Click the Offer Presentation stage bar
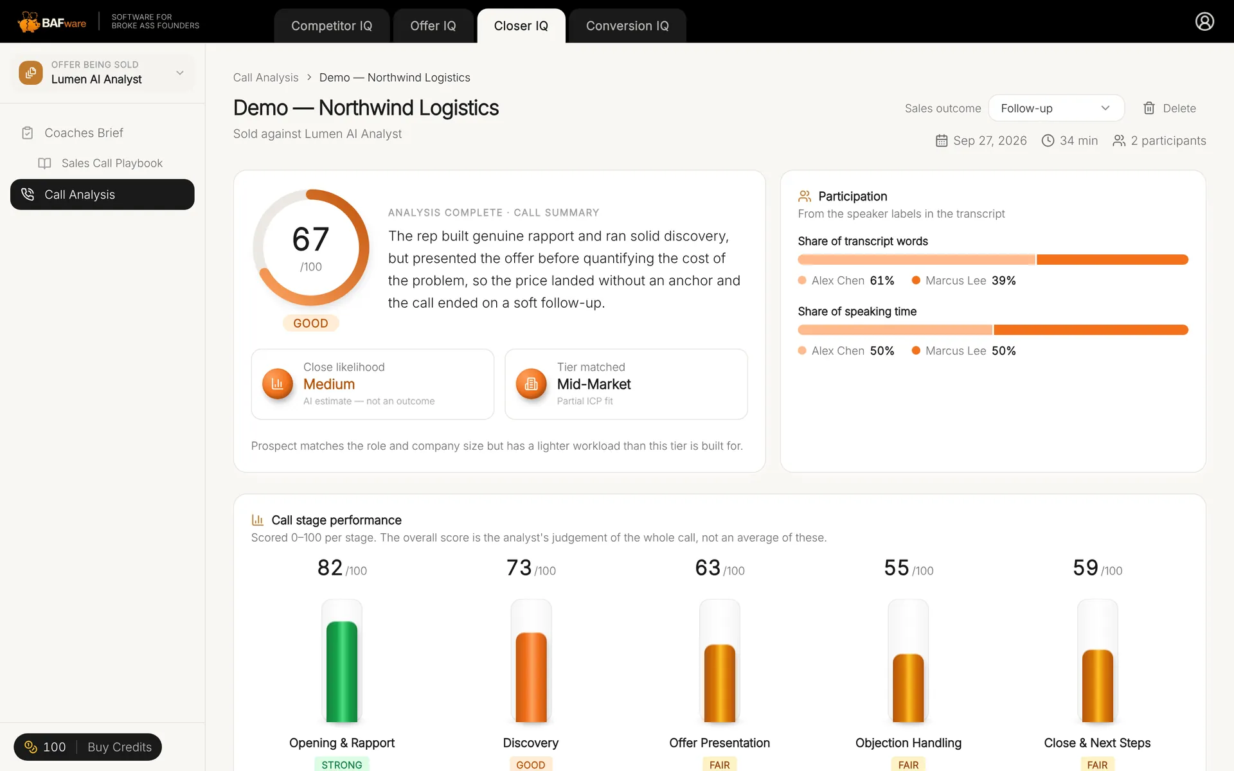1234x771 pixels. [720, 683]
